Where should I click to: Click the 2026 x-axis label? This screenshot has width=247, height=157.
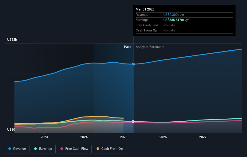tap(163, 137)
